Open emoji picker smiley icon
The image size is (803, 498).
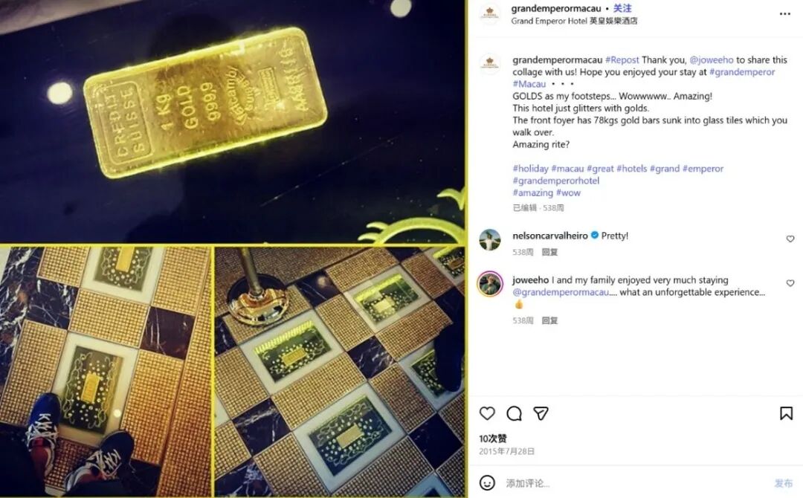point(487,482)
